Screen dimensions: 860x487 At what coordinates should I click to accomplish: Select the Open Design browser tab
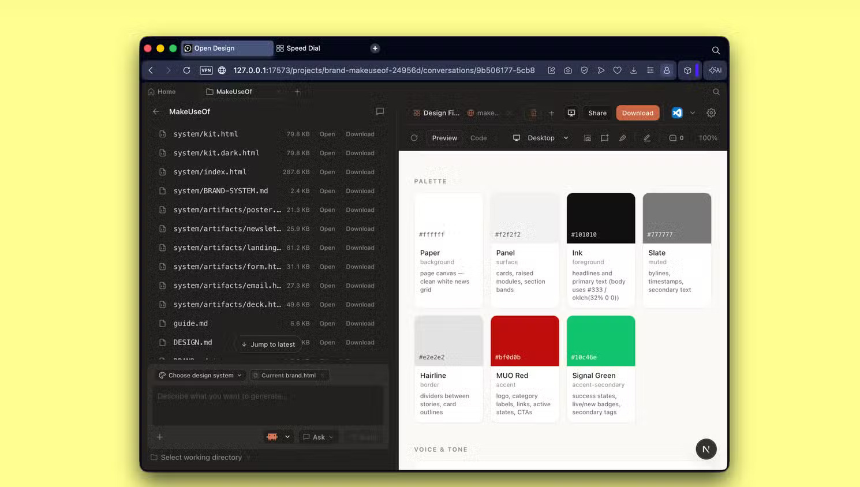[227, 48]
